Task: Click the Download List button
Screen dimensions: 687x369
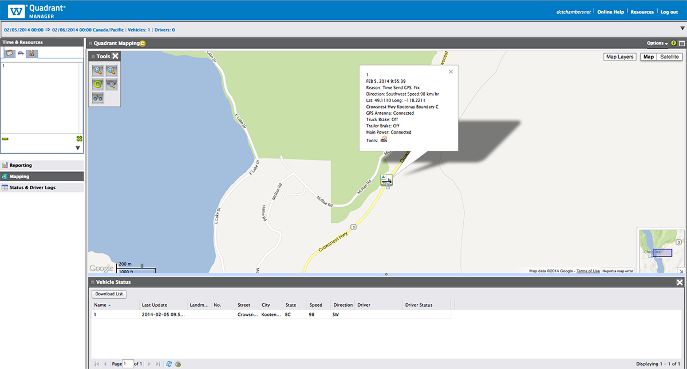Action: pyautogui.click(x=109, y=294)
